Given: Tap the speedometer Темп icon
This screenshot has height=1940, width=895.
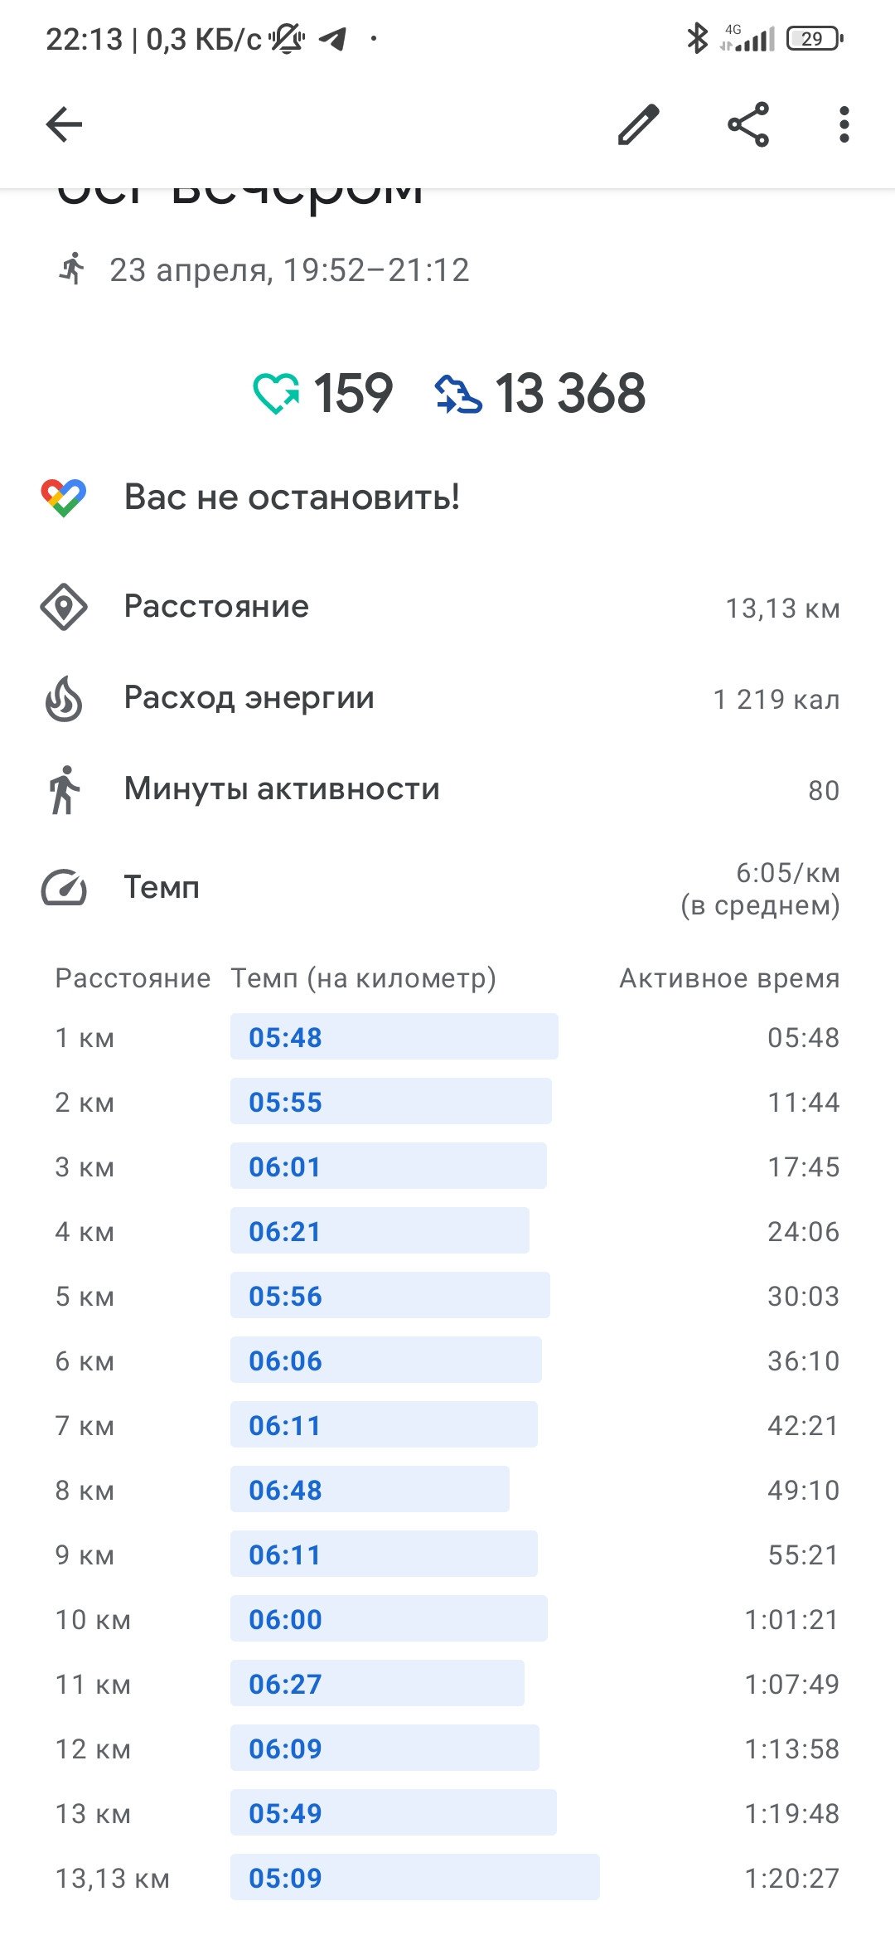Looking at the screenshot, I should (x=64, y=887).
